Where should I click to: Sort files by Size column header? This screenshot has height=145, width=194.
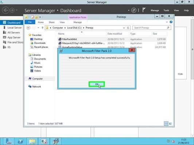point(155,34)
